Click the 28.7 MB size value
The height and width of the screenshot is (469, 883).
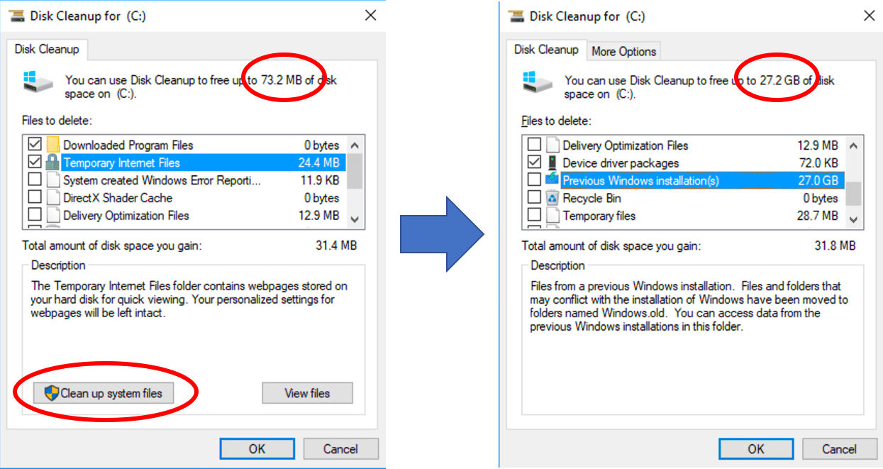click(818, 215)
